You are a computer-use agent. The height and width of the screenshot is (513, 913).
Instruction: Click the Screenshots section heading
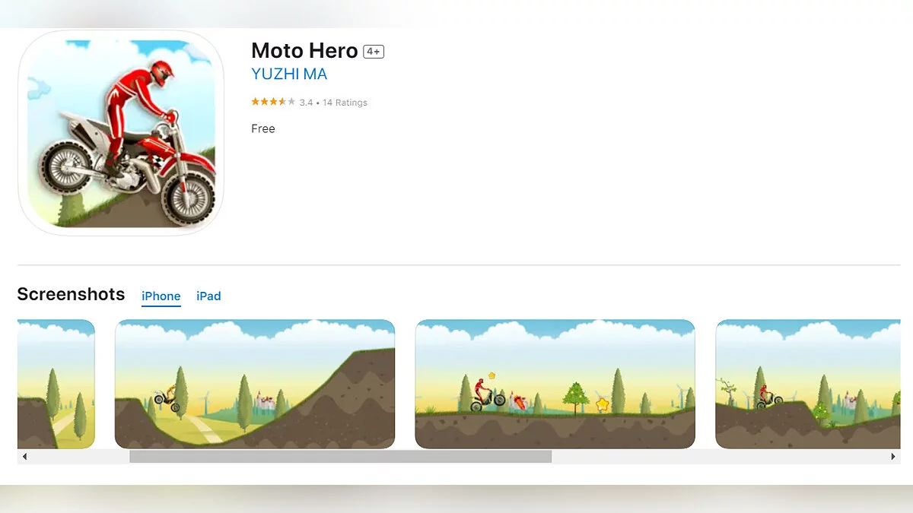click(71, 294)
